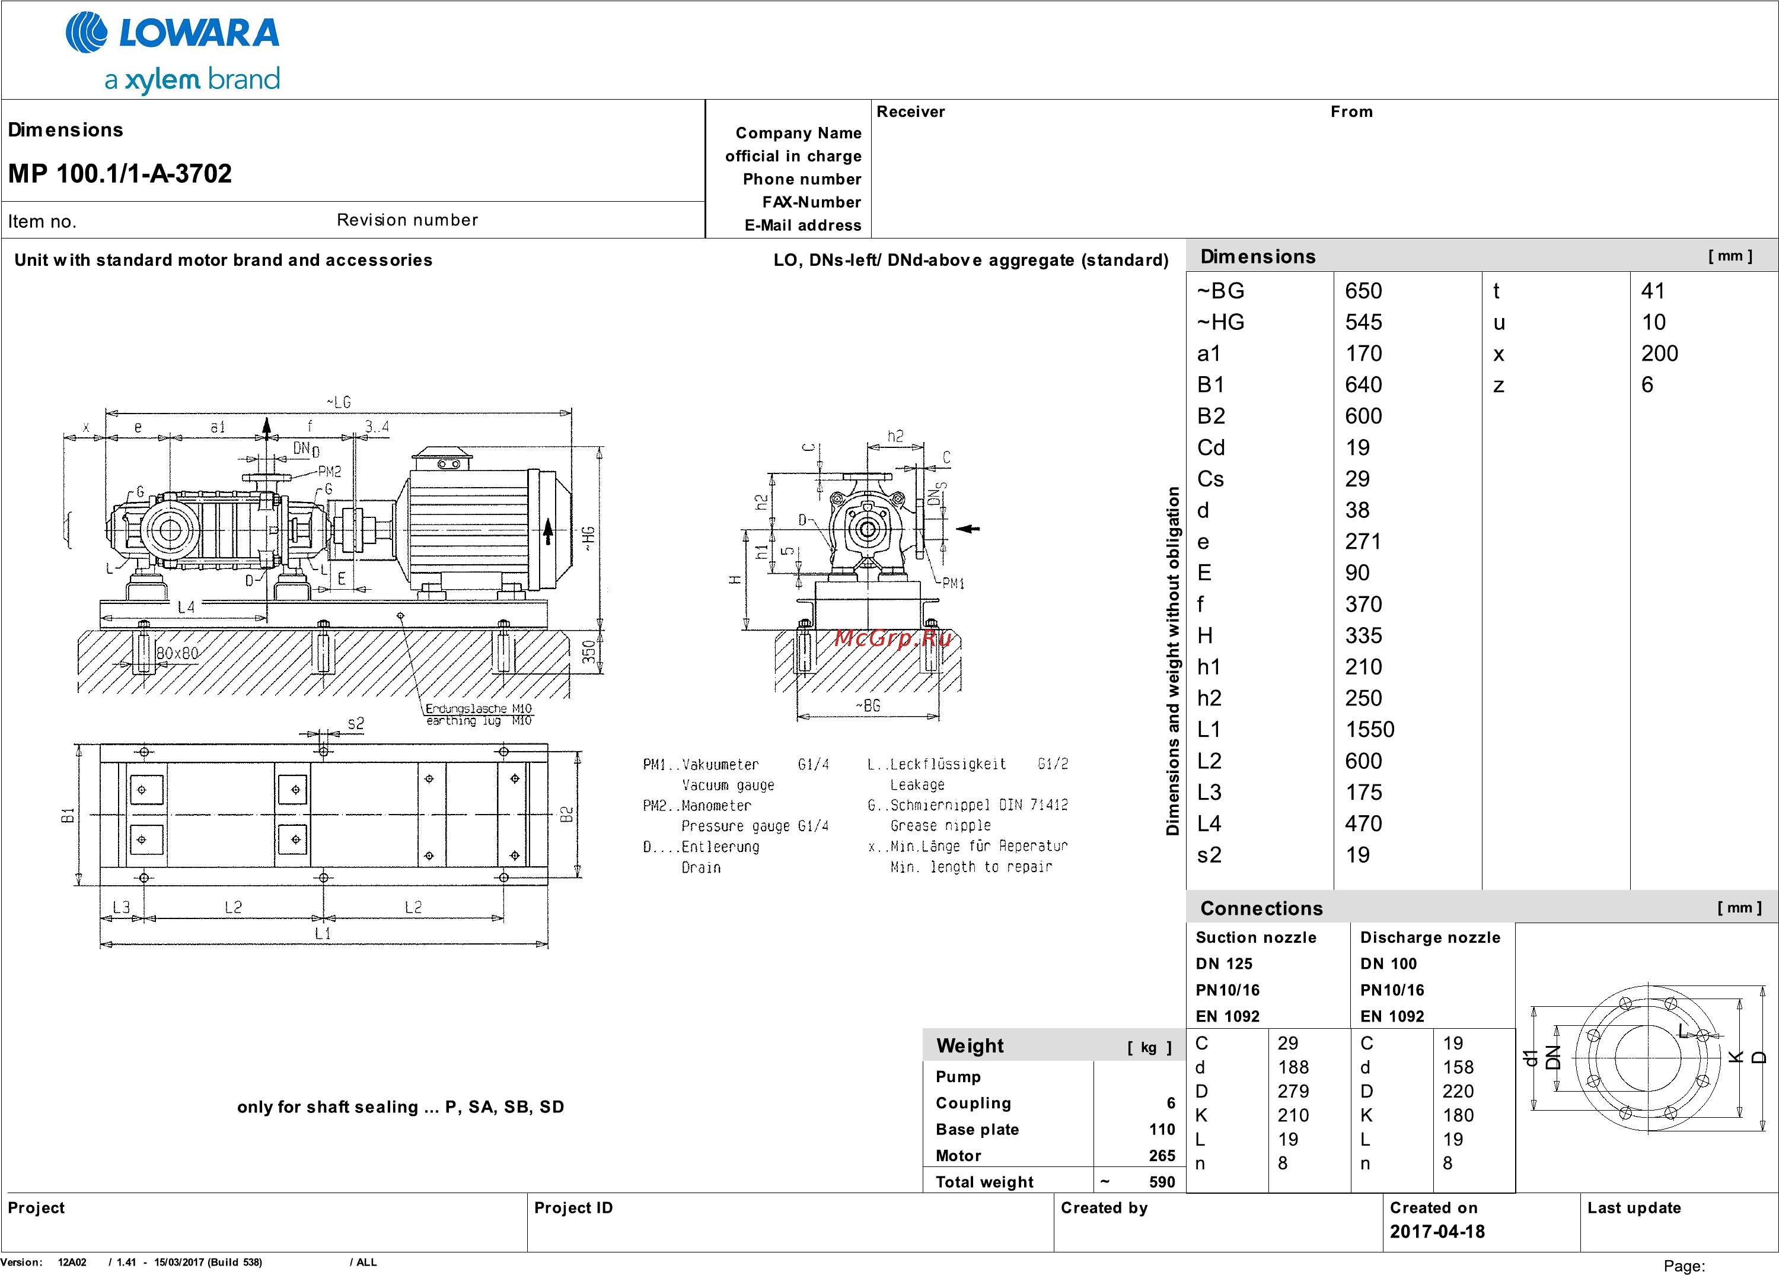
Task: Click the E-Mail address label
Action: [x=802, y=225]
